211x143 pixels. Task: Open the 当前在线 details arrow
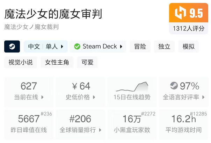tap(42, 97)
